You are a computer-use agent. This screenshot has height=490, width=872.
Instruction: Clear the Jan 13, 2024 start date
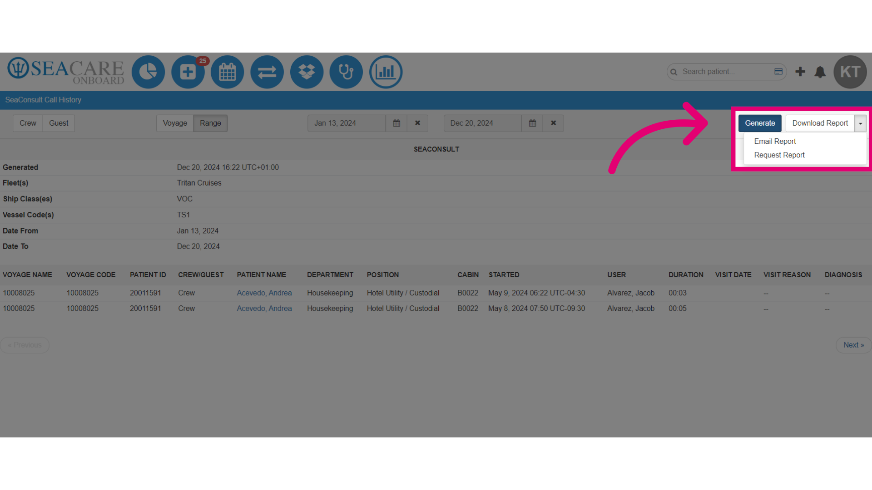417,123
